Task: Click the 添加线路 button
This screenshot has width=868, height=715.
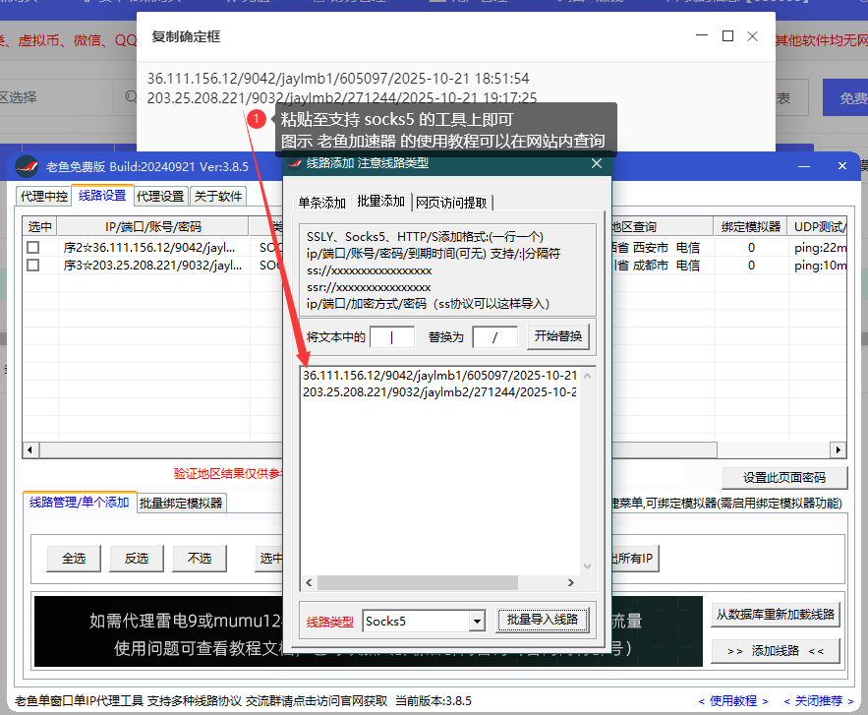Action: (x=776, y=650)
